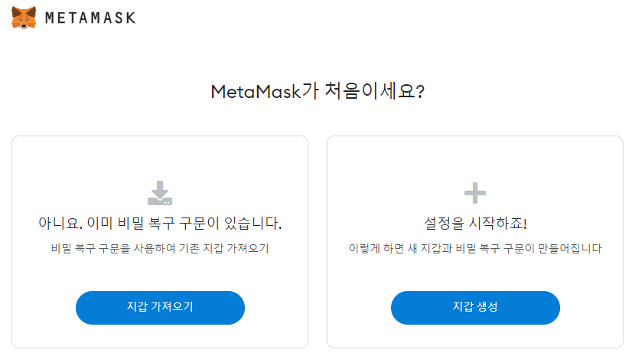This screenshot has height=353, width=632.
Task: Click the title 설정을 시작하죠!
Action: pyautogui.click(x=475, y=223)
